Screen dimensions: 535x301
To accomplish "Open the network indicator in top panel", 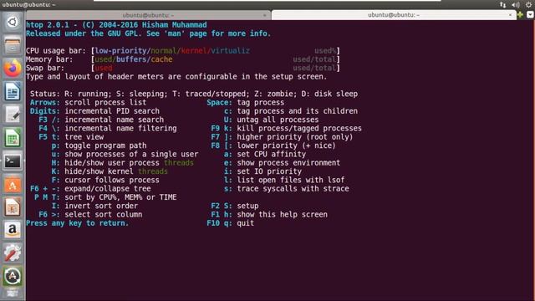I will click(x=503, y=4).
